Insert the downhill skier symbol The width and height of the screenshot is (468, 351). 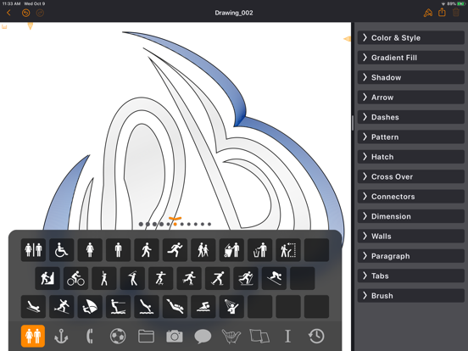pos(274,278)
